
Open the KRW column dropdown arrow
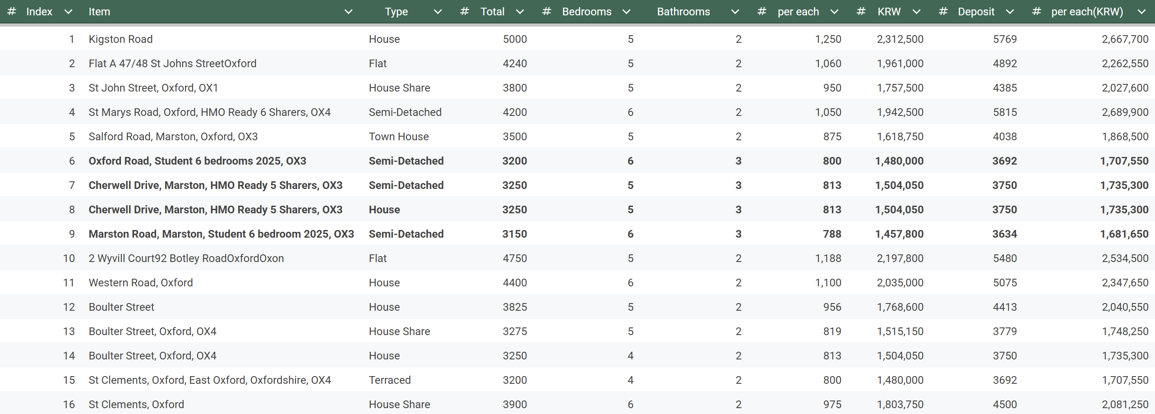point(916,12)
